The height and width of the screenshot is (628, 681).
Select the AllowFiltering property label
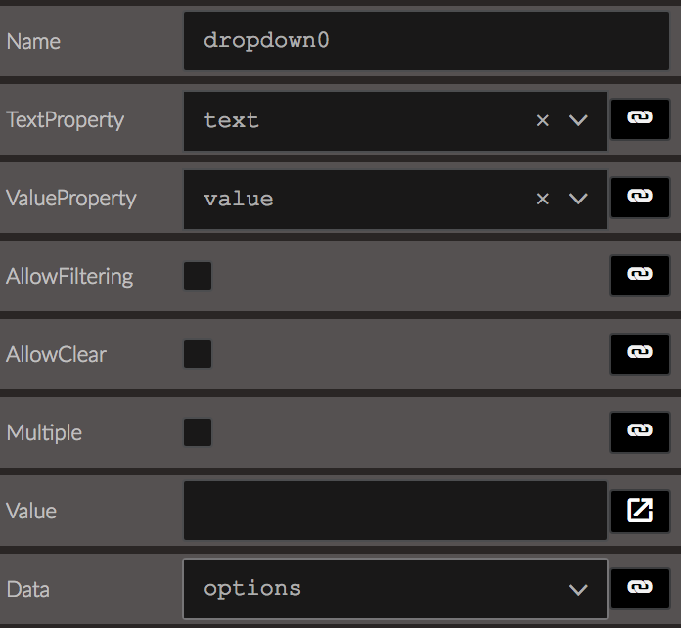pyautogui.click(x=69, y=277)
